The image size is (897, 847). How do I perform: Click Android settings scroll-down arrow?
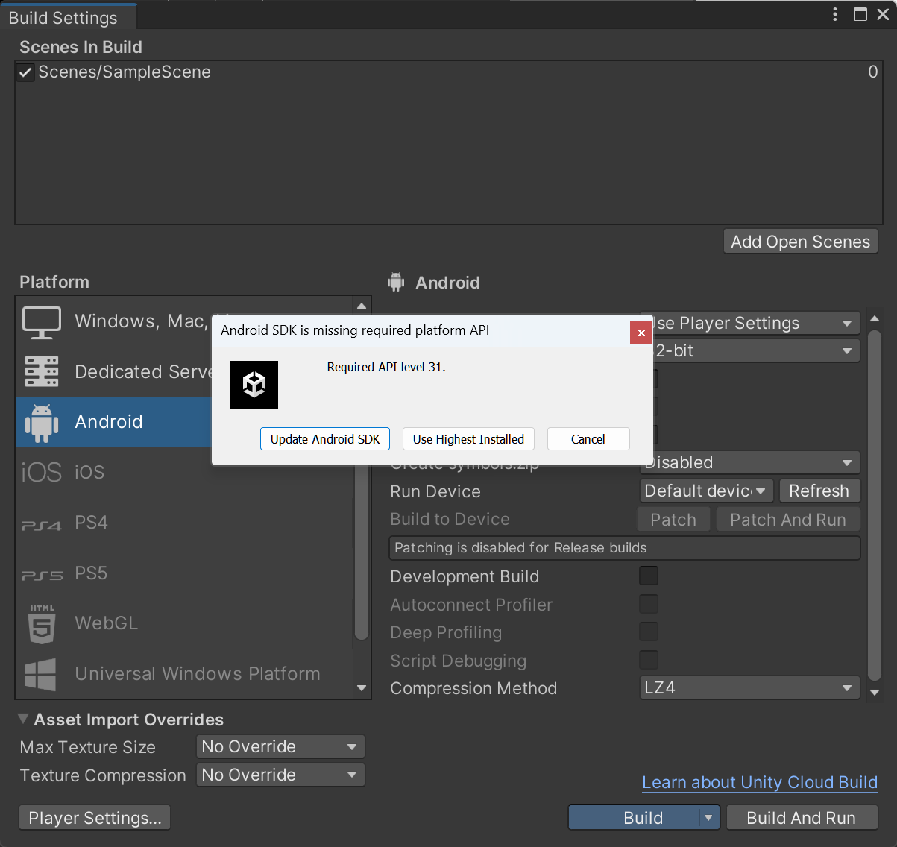[x=875, y=692]
